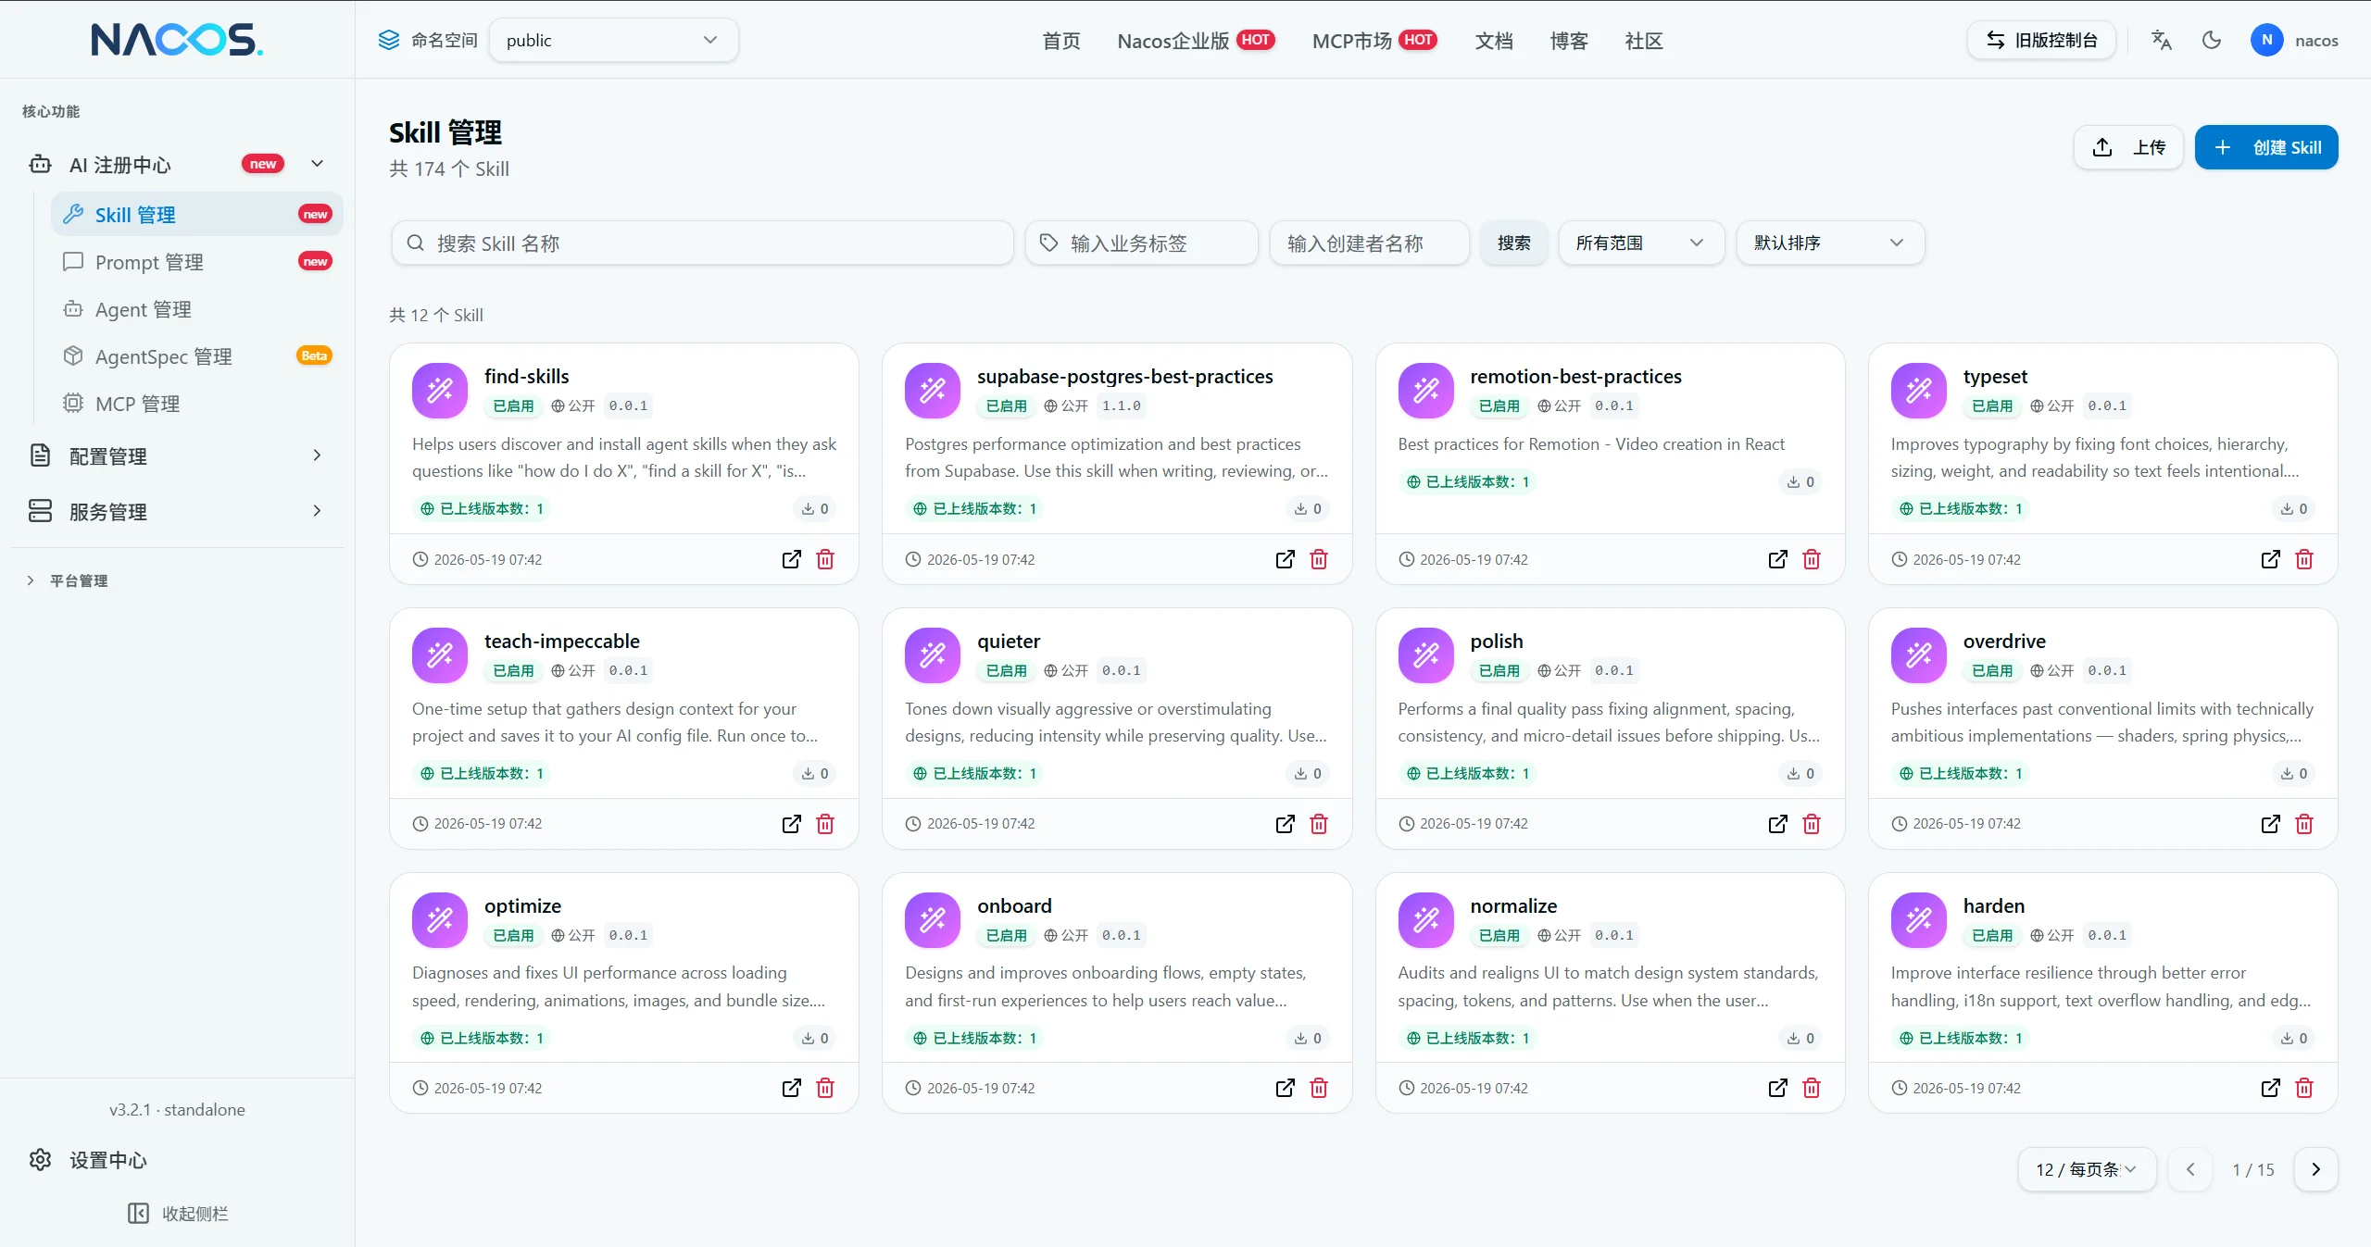Open the normalize skill external link icon
2371x1247 pixels.
(x=1777, y=1088)
